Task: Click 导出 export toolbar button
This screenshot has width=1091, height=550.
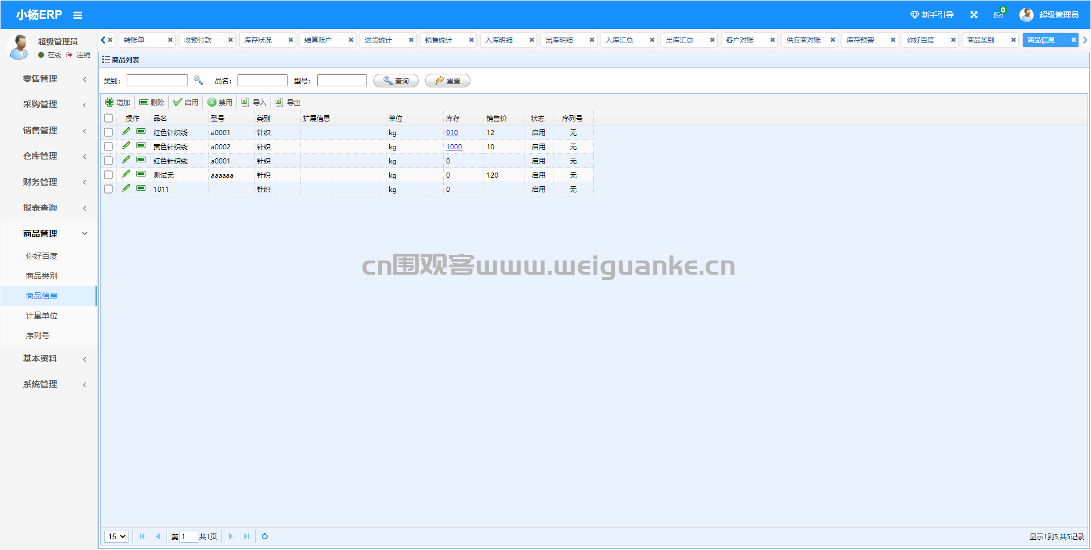Action: (x=288, y=102)
